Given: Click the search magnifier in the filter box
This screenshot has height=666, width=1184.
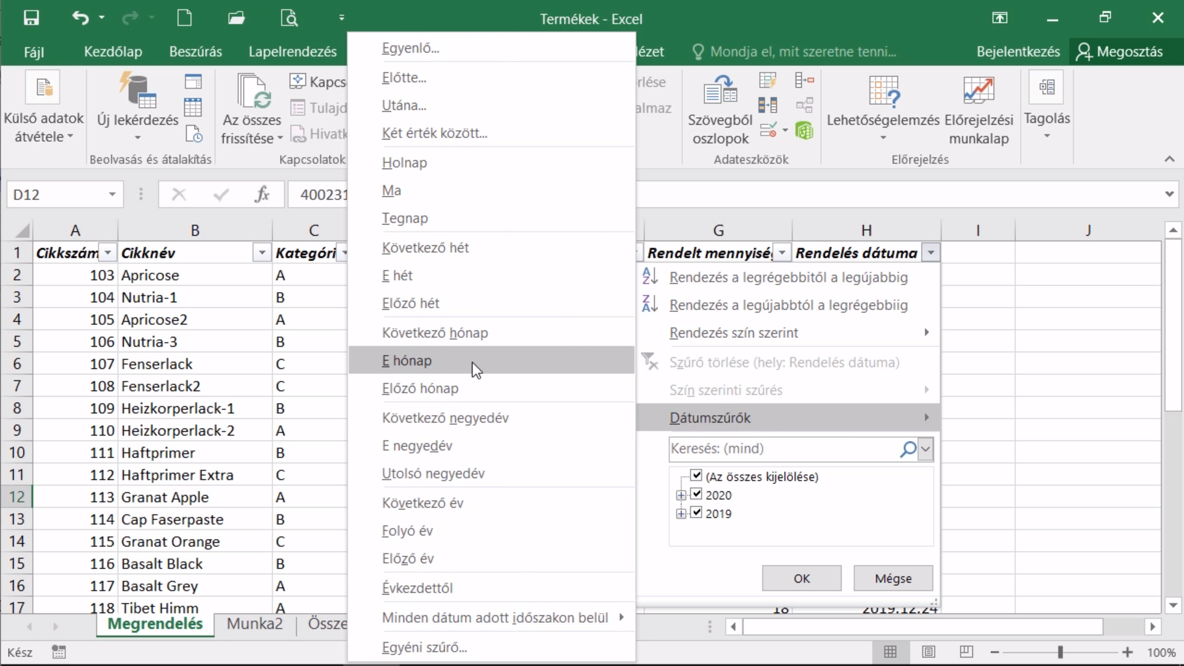Looking at the screenshot, I should point(908,449).
